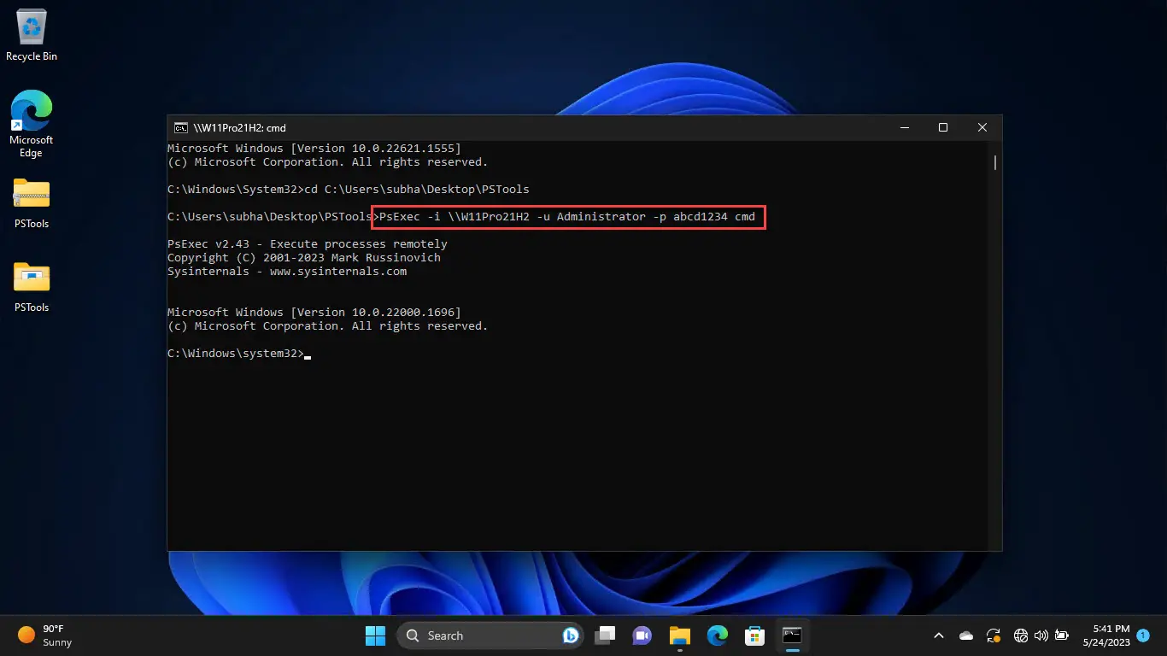The image size is (1167, 656).
Task: Click the PsExec -i \\W11Pro21H2 command text
Action: [x=567, y=217]
